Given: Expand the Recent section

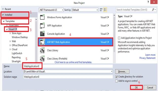Looking at the screenshot, I should [x=3, y=9].
